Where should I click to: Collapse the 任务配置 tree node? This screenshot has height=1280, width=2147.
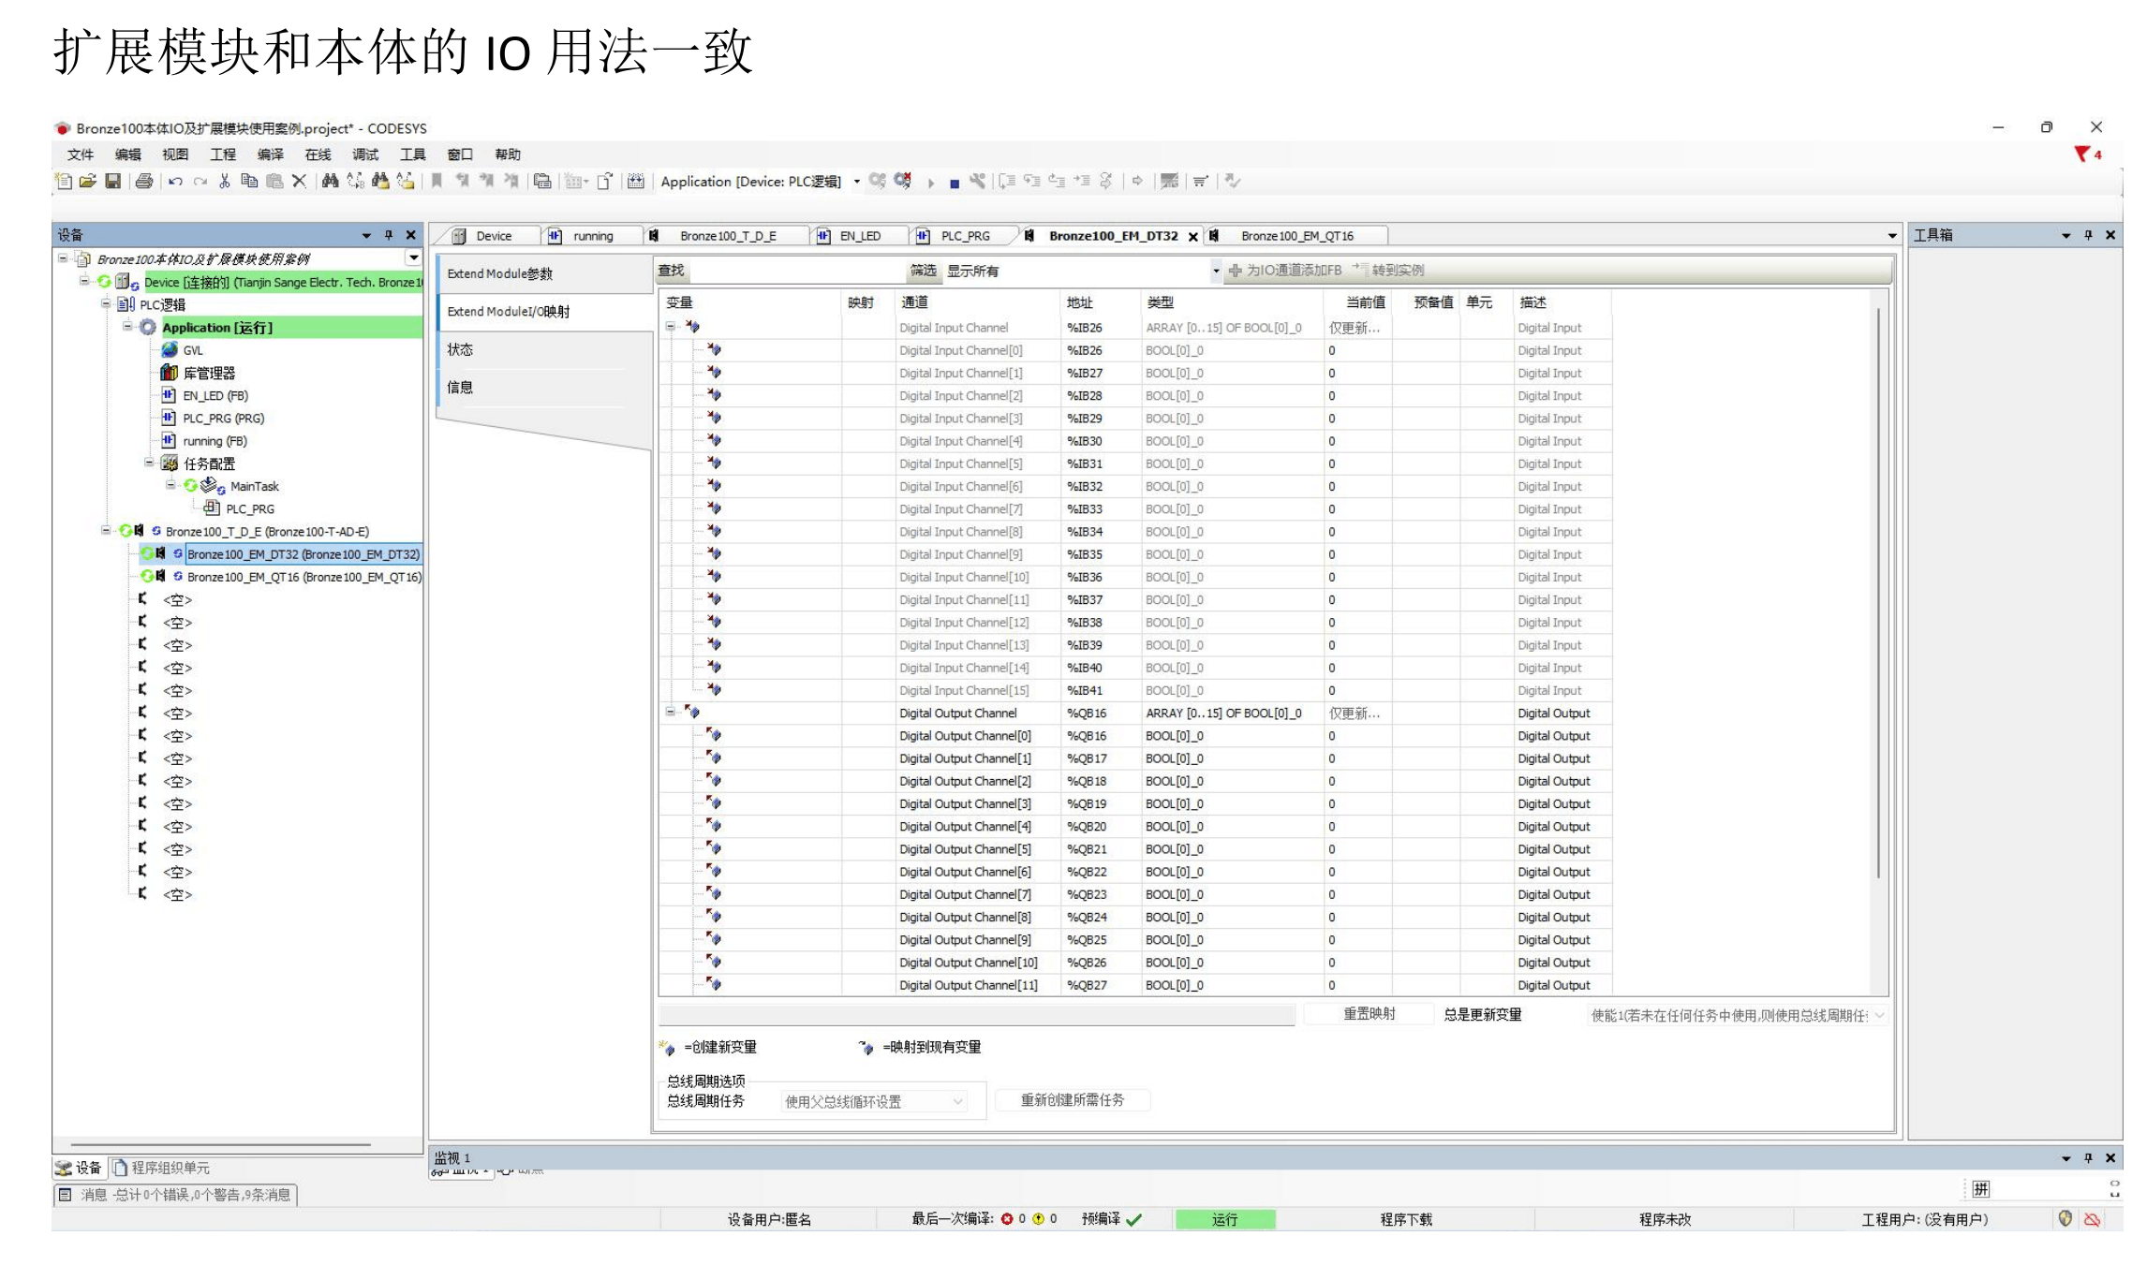149,463
